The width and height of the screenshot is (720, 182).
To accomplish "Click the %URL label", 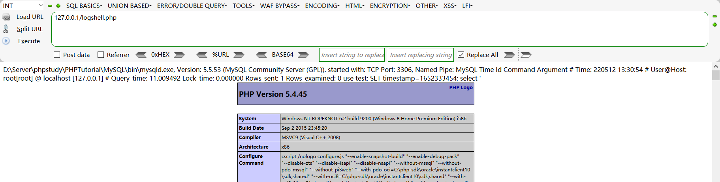I will pos(220,55).
